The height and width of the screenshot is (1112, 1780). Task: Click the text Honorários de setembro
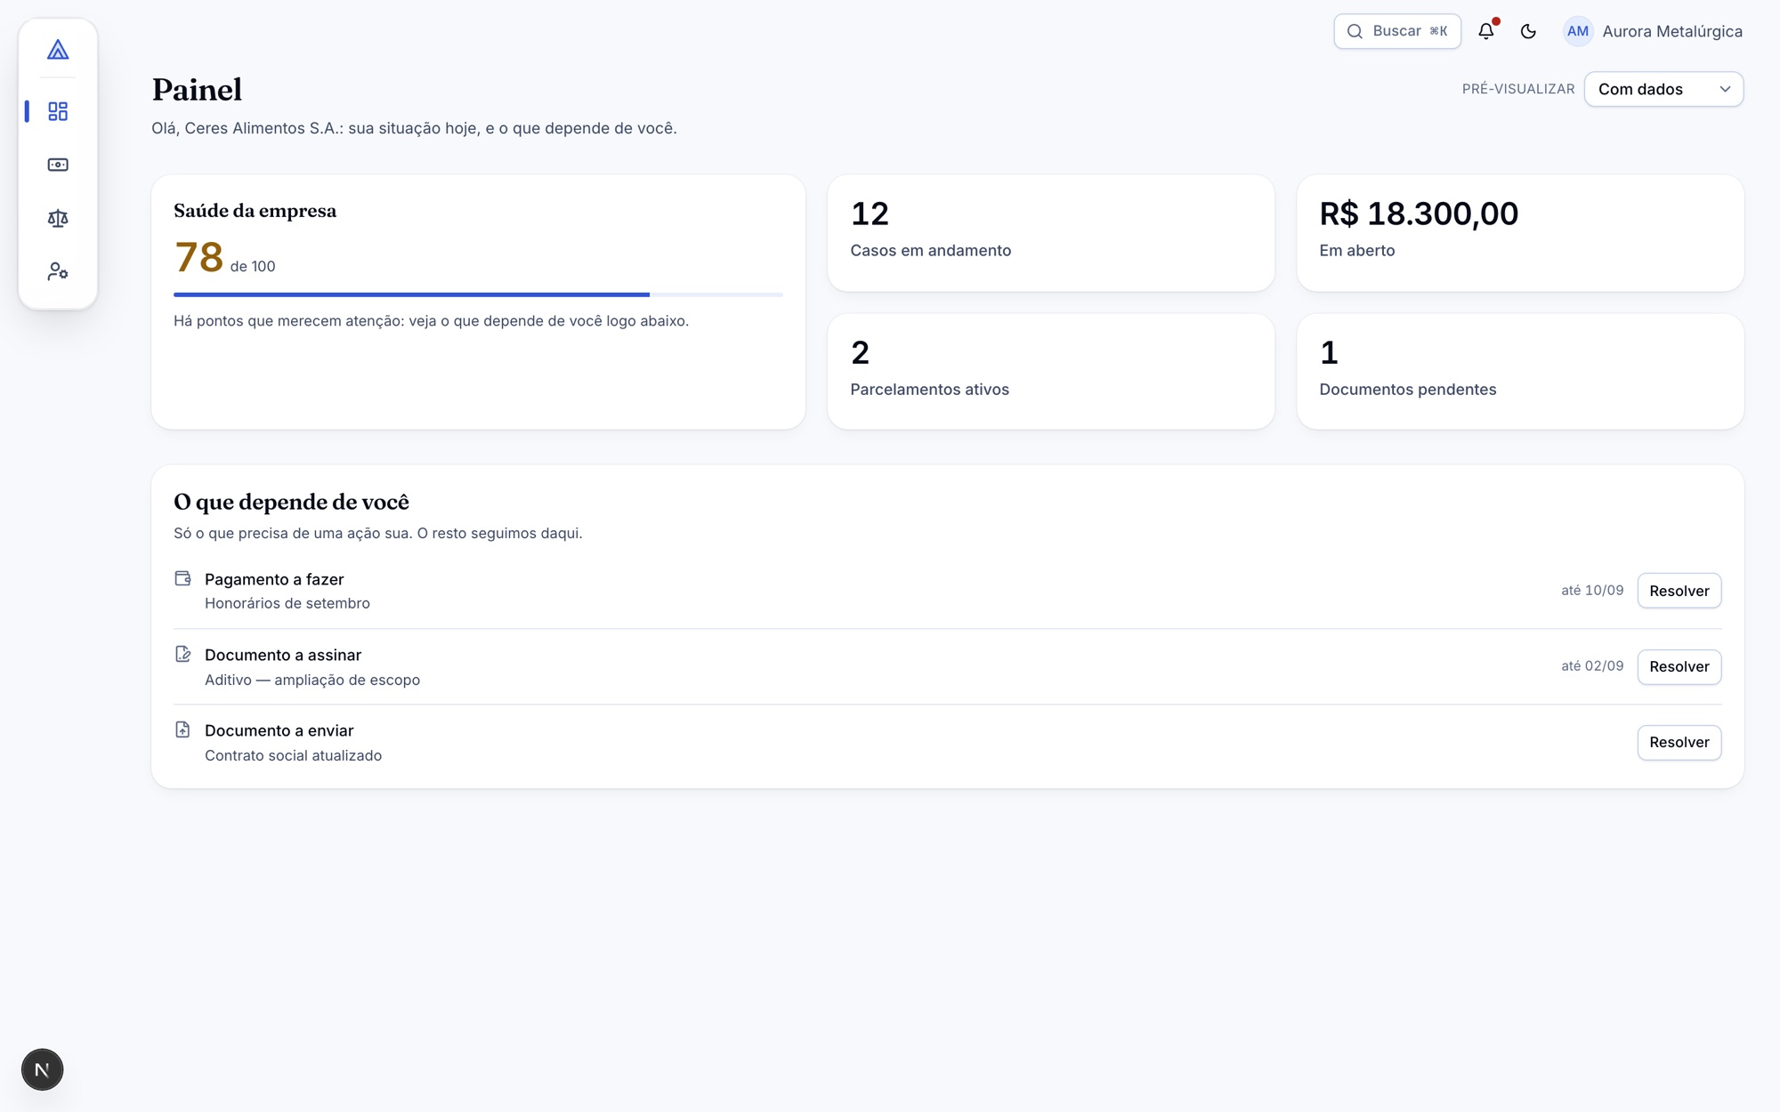287,603
